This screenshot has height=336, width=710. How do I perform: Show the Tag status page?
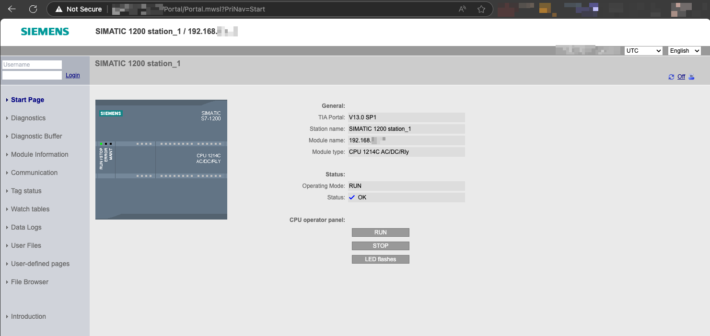coord(26,191)
